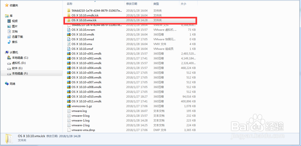Click the Libraries icon in sidebar
Image resolution: width=301 pixels, height=146 pixels.
pyautogui.click(x=7, y=16)
